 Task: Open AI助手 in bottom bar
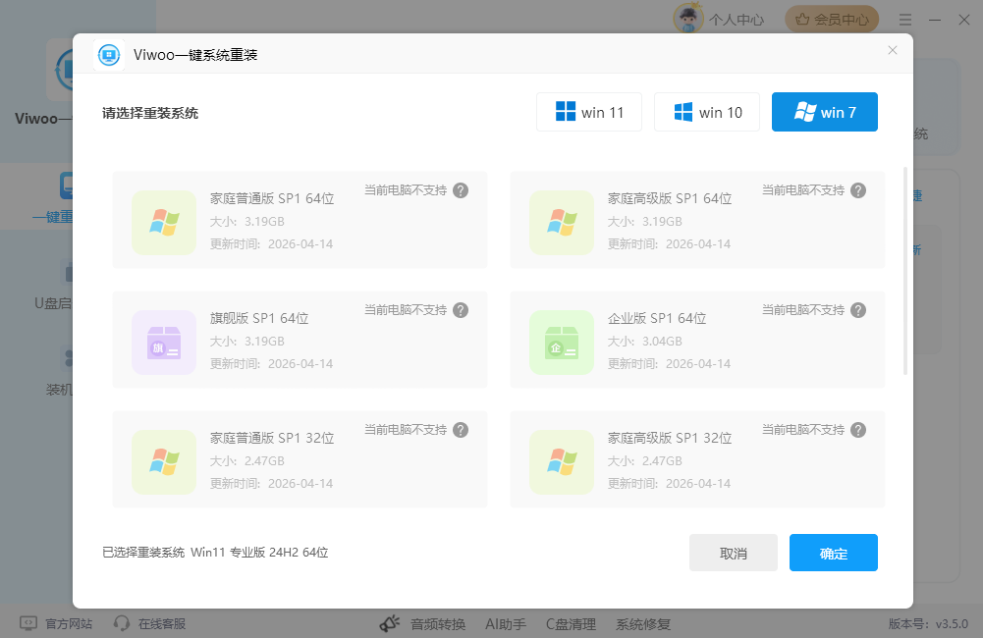tap(506, 624)
